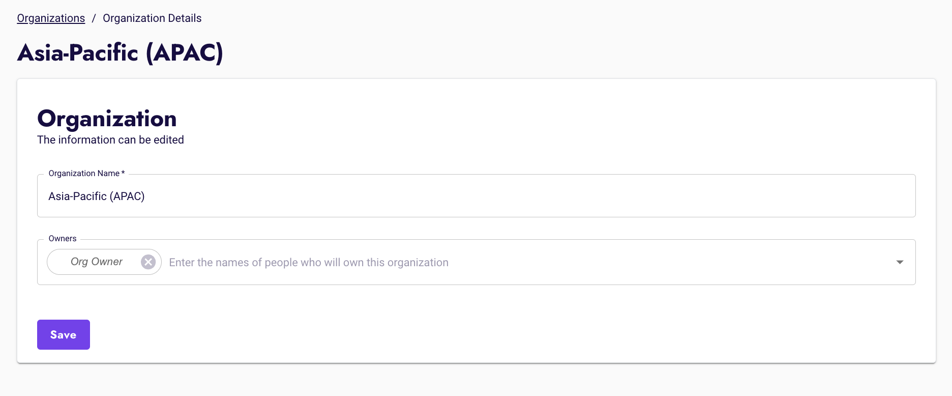Expand the Owners dropdown arrow
Screen dimensions: 952x396
(x=900, y=262)
